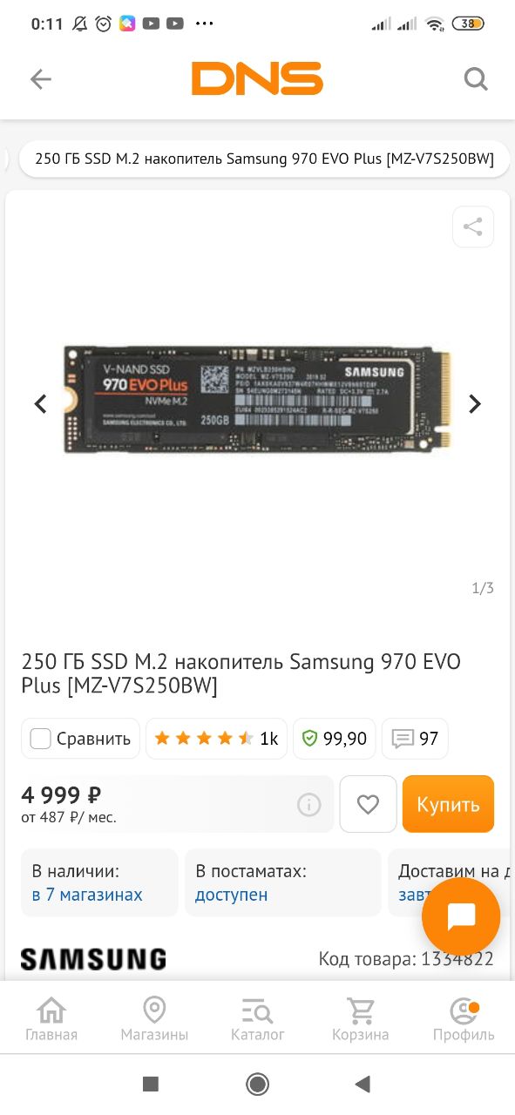This screenshot has height=1115, width=515.
Task: Tap the share icon on product image
Action: (473, 227)
